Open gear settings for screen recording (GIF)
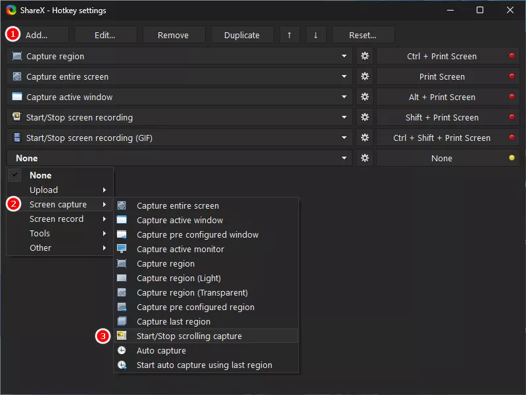This screenshot has height=395, width=526. (365, 138)
